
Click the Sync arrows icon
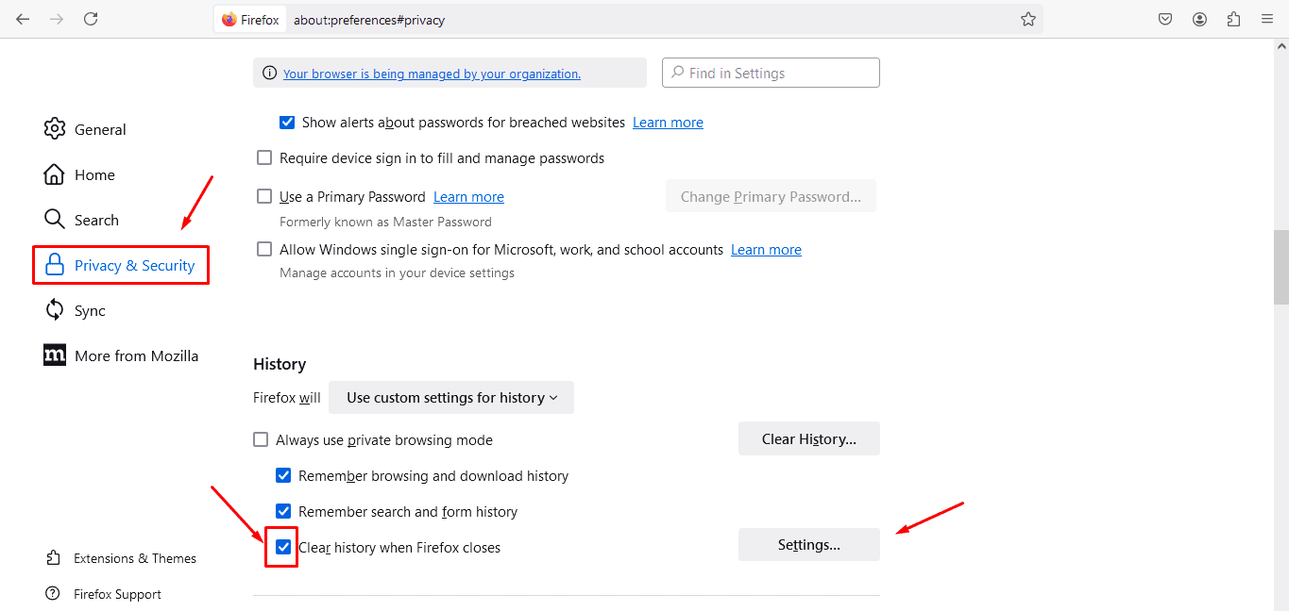[x=55, y=310]
